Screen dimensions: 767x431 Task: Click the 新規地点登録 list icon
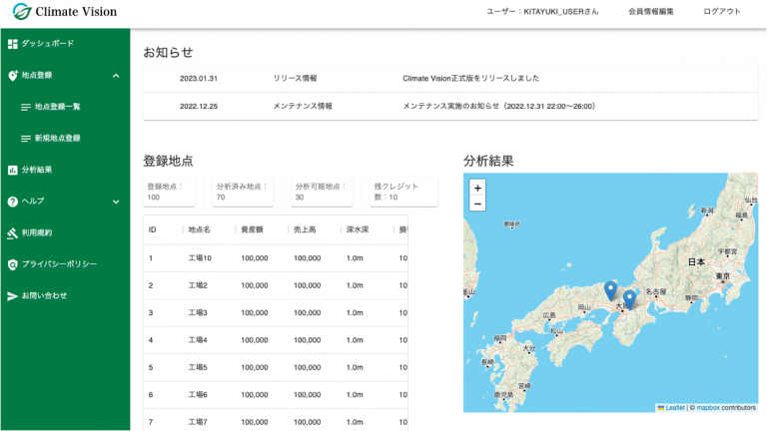pyautogui.click(x=26, y=139)
